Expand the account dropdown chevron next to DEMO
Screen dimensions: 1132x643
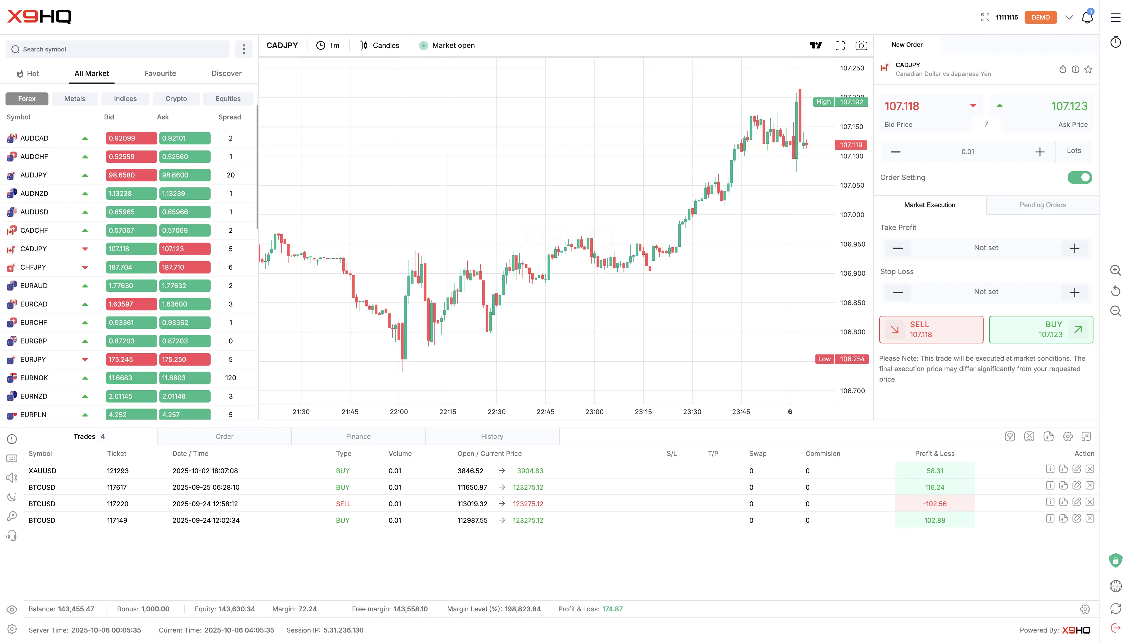click(1069, 18)
